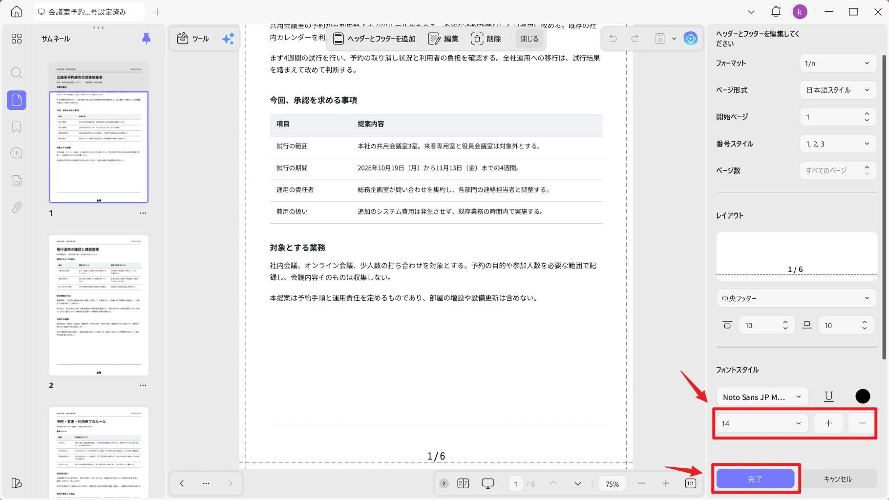Open the thumbnail grid view icon

pos(17,39)
